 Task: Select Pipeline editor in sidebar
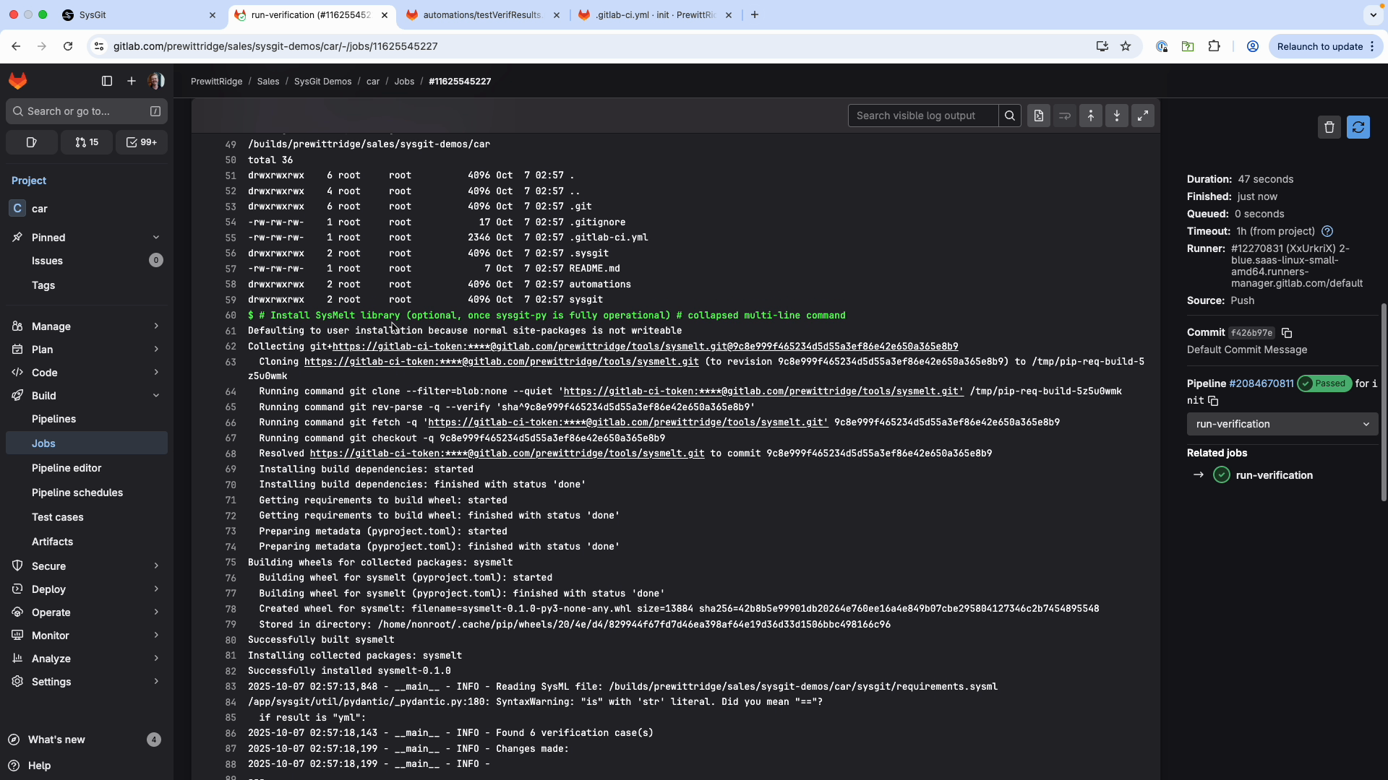(x=66, y=468)
